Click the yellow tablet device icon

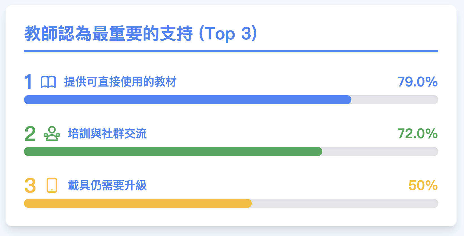(x=52, y=186)
